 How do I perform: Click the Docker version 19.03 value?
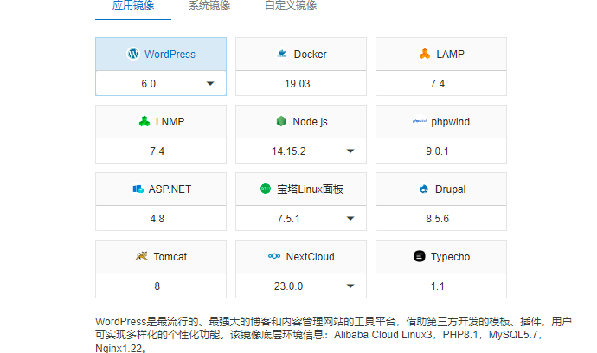coord(298,83)
